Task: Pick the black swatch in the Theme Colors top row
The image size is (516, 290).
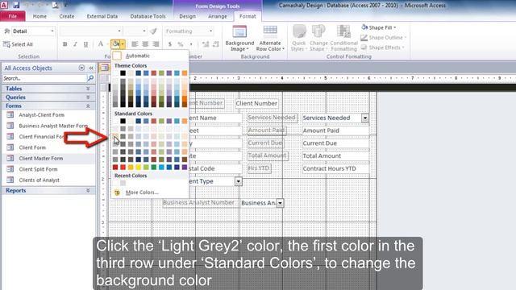Action: pyautogui.click(x=123, y=73)
